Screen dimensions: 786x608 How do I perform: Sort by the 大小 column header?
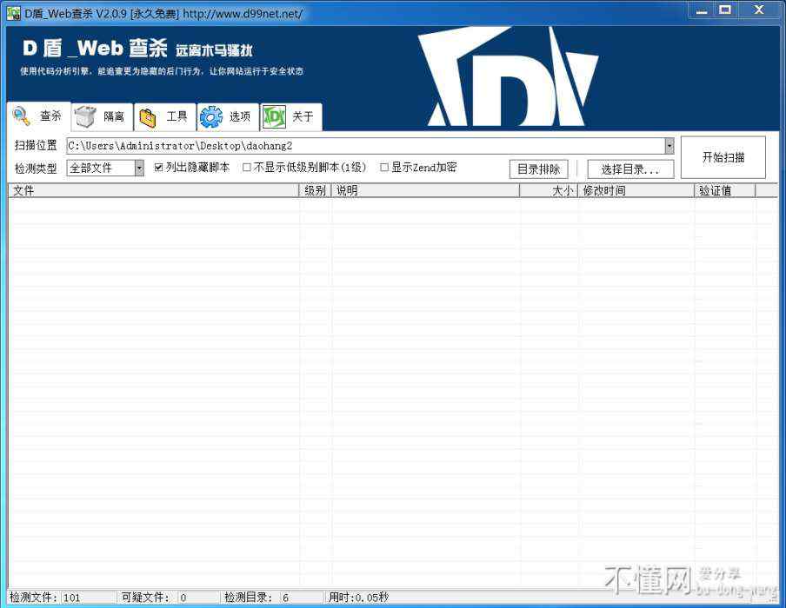point(549,190)
